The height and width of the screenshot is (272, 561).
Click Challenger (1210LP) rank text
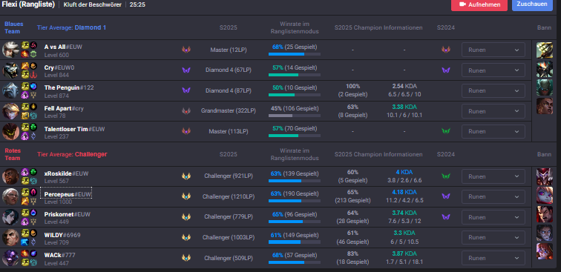coord(229,196)
